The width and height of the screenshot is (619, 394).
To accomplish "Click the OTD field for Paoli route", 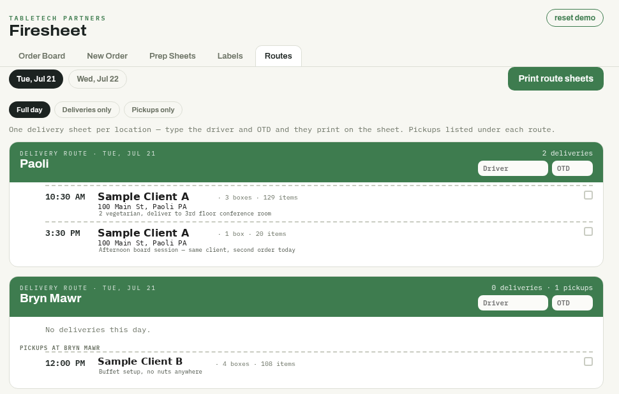I will (572, 168).
